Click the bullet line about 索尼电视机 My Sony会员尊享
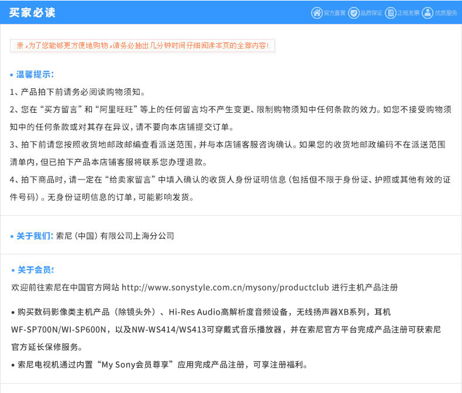Image resolution: width=462 pixels, height=393 pixels. coord(160,364)
